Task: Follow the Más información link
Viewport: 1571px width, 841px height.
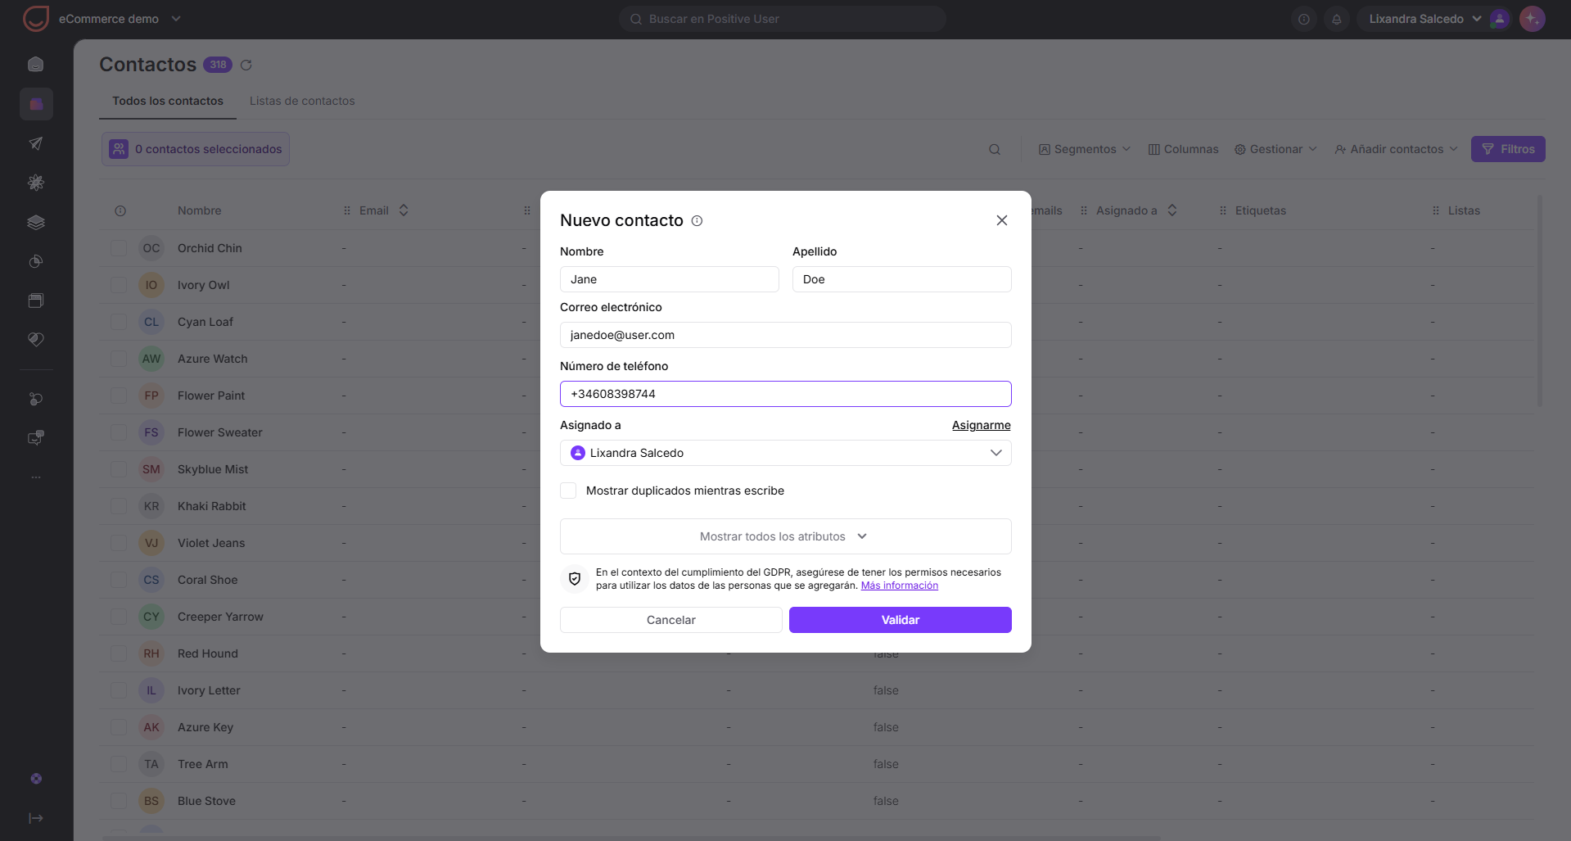Action: [x=900, y=586]
